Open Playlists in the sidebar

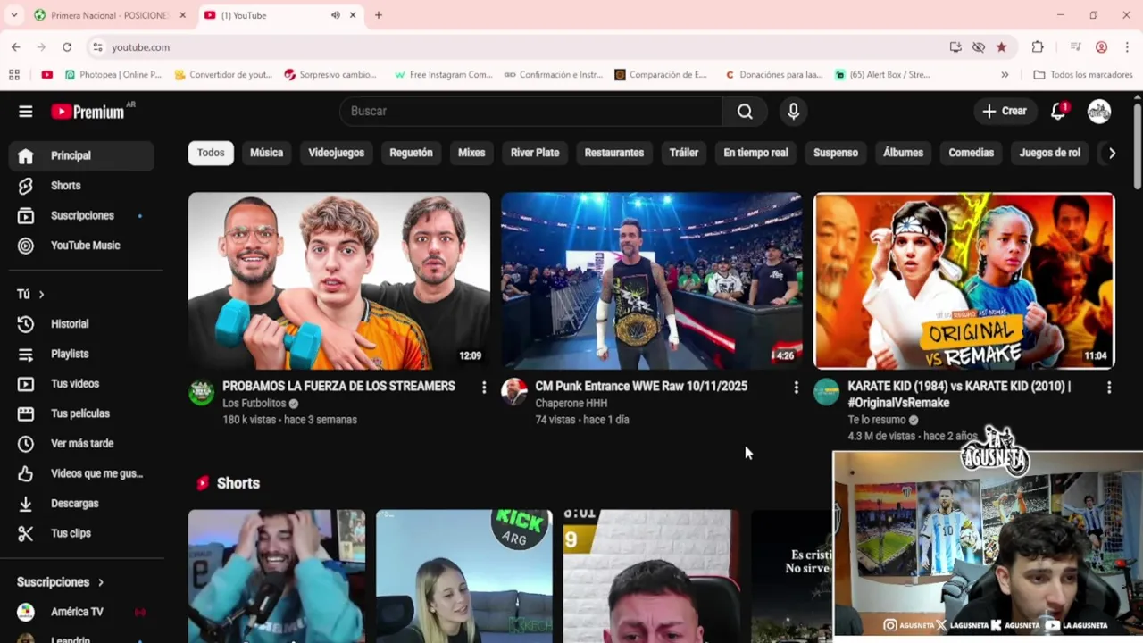point(81,354)
